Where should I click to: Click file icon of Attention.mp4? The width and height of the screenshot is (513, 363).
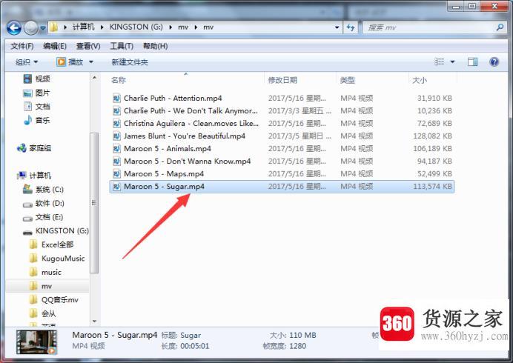[x=116, y=98]
